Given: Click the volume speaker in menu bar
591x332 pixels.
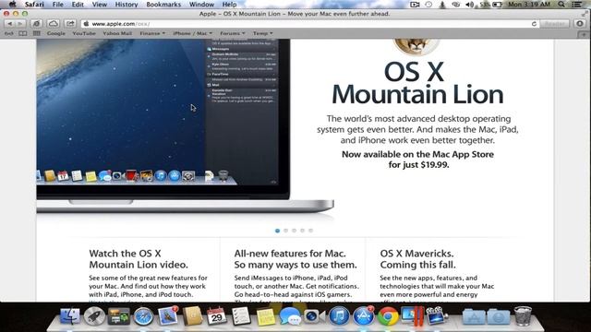Looking at the screenshot, I should pyautogui.click(x=470, y=5).
